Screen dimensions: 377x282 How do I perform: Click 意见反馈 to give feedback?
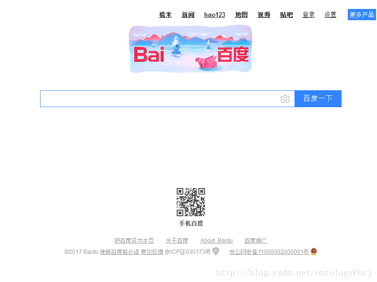(x=152, y=251)
